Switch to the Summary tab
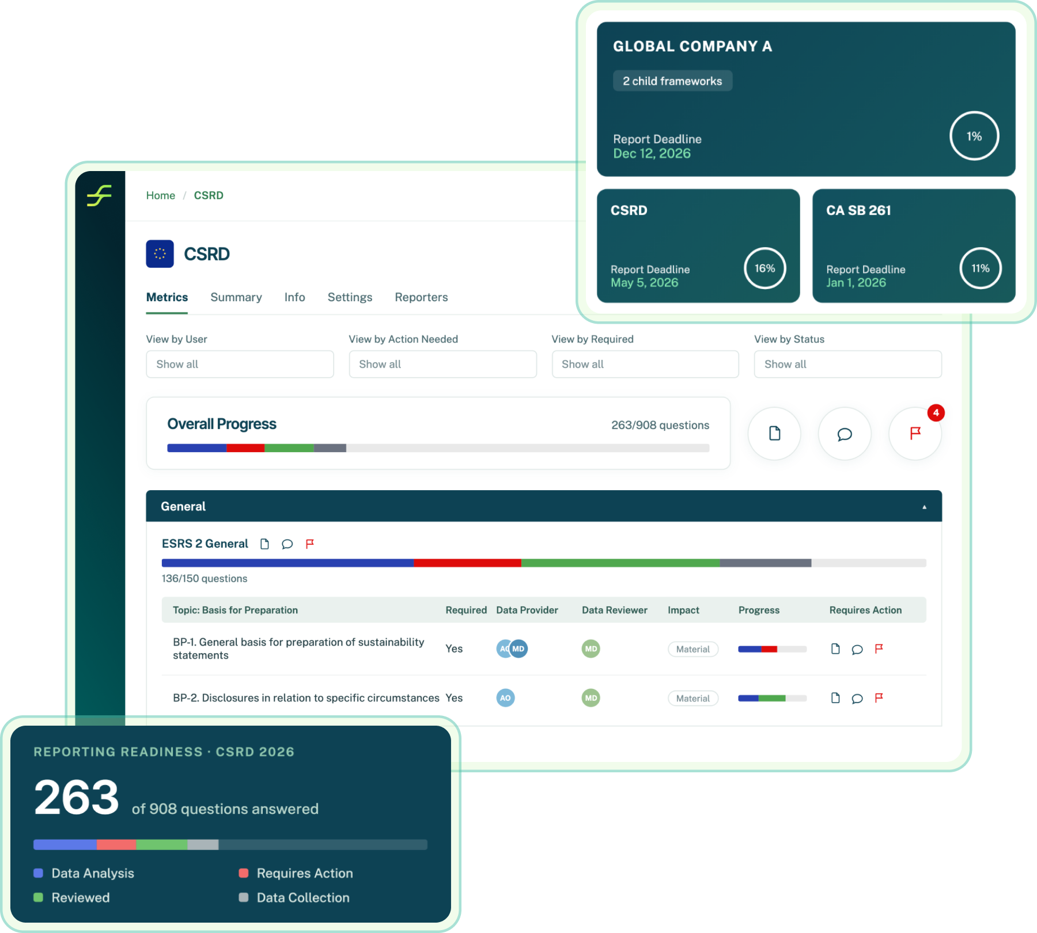Screen dimensions: 1037x933 [x=236, y=297]
